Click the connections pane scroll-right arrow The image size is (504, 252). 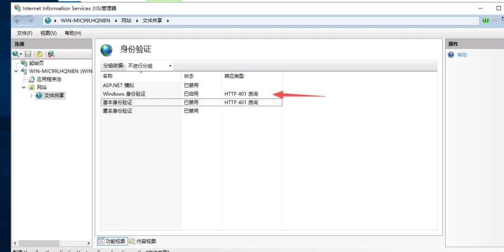(89, 243)
